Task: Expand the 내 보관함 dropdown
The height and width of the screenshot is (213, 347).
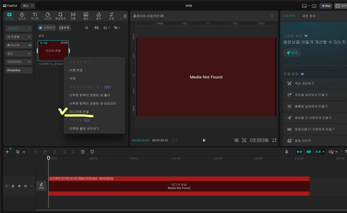Action: 19,37
